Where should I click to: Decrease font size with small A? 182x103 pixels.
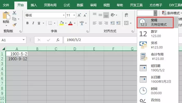[x=85, y=15]
